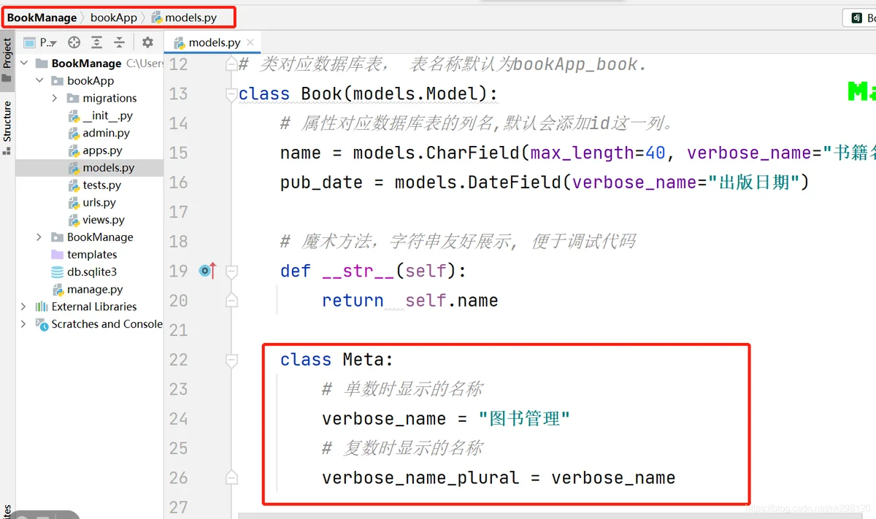Click the fold end marker on line 20
Screen dimensions: 876x519
[x=231, y=301]
